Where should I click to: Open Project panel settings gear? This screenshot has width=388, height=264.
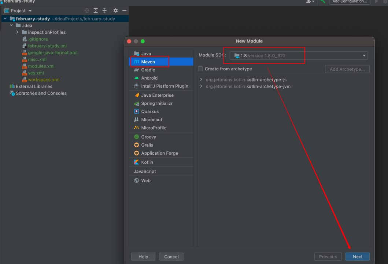[x=115, y=10]
